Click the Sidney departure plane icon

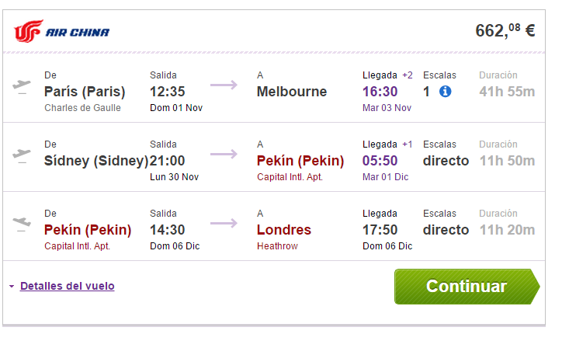pos(22,155)
